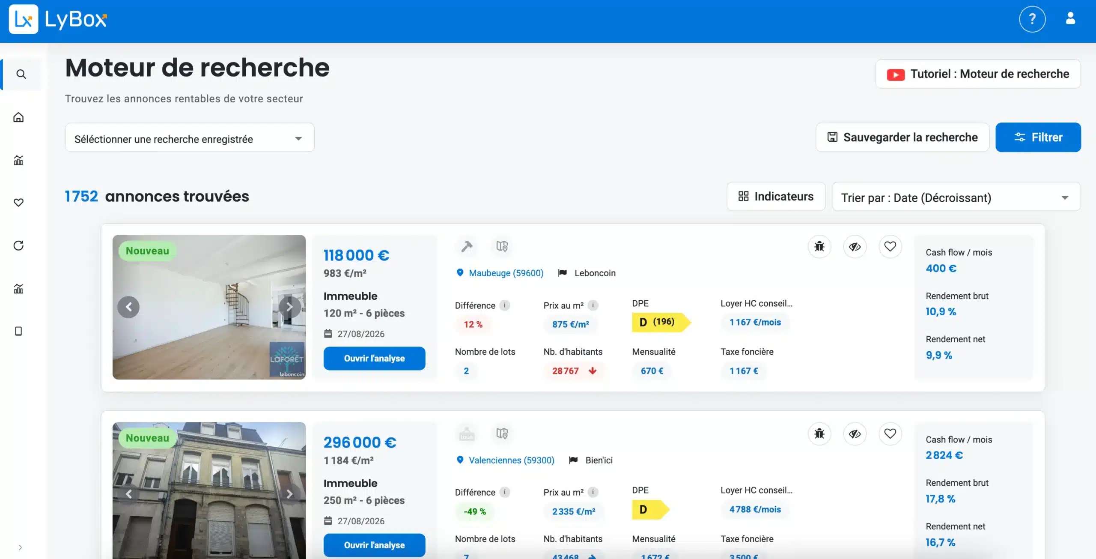Click Ouvrir l'analyse for 118 000 € listing

(x=374, y=359)
